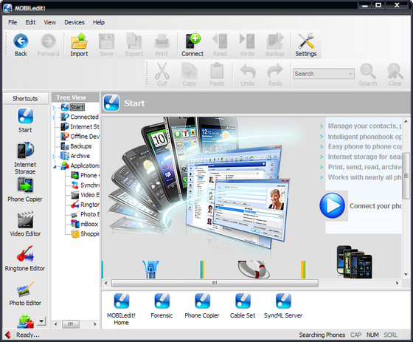This screenshot has height=342, width=413.
Task: Click the Searching Phones status text
Action: pos(322,335)
